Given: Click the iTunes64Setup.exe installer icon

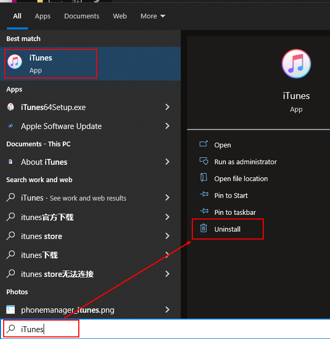Looking at the screenshot, I should [11, 107].
